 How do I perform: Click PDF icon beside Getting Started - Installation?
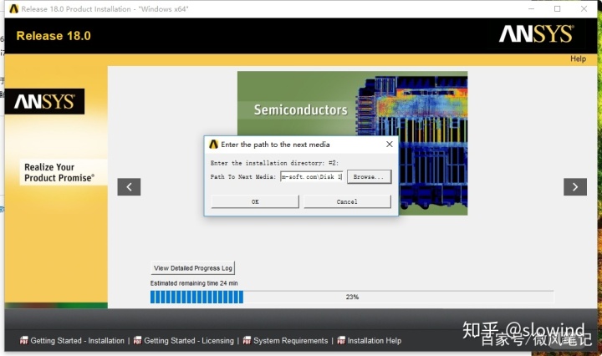[x=23, y=340]
